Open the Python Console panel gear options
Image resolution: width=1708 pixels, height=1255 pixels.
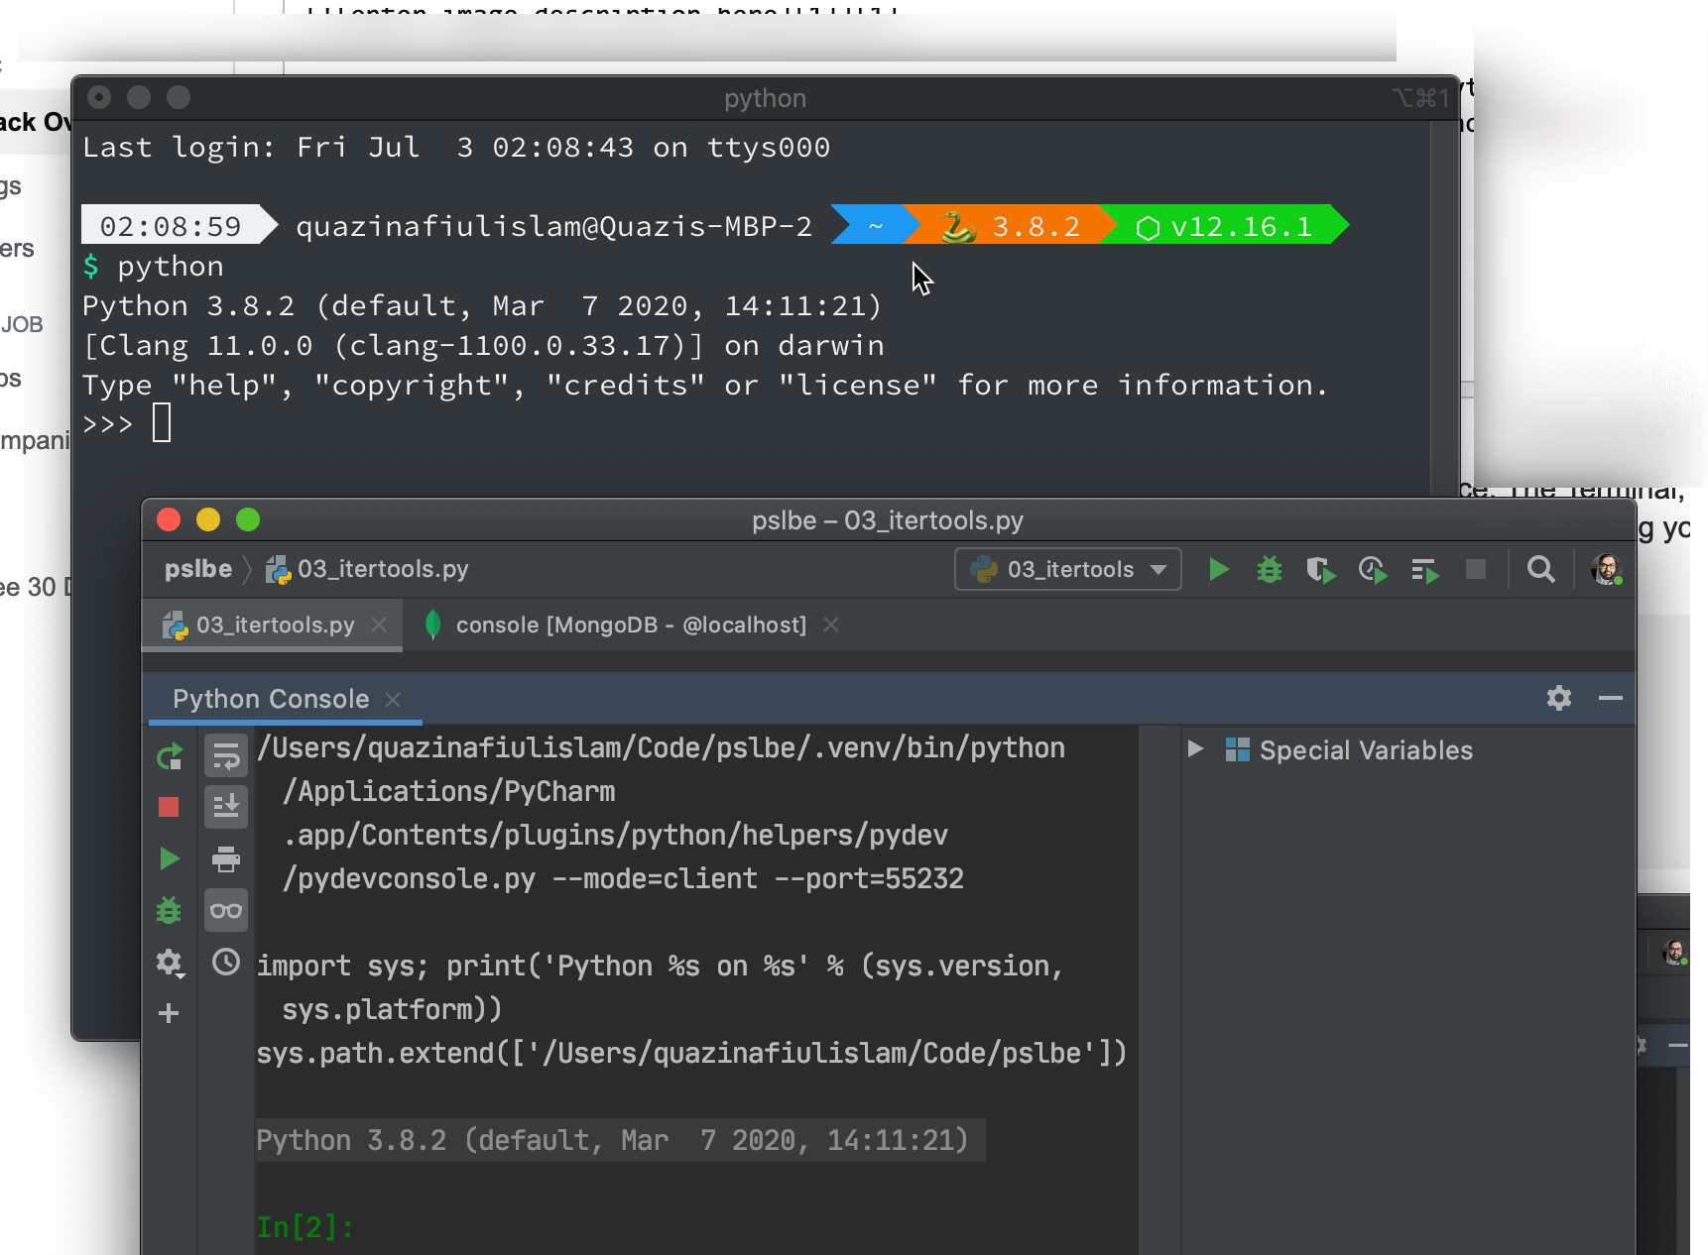1559,698
